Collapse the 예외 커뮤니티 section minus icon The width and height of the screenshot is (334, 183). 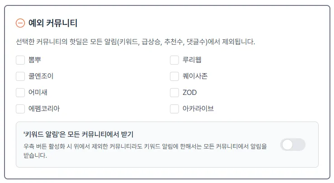click(x=20, y=23)
